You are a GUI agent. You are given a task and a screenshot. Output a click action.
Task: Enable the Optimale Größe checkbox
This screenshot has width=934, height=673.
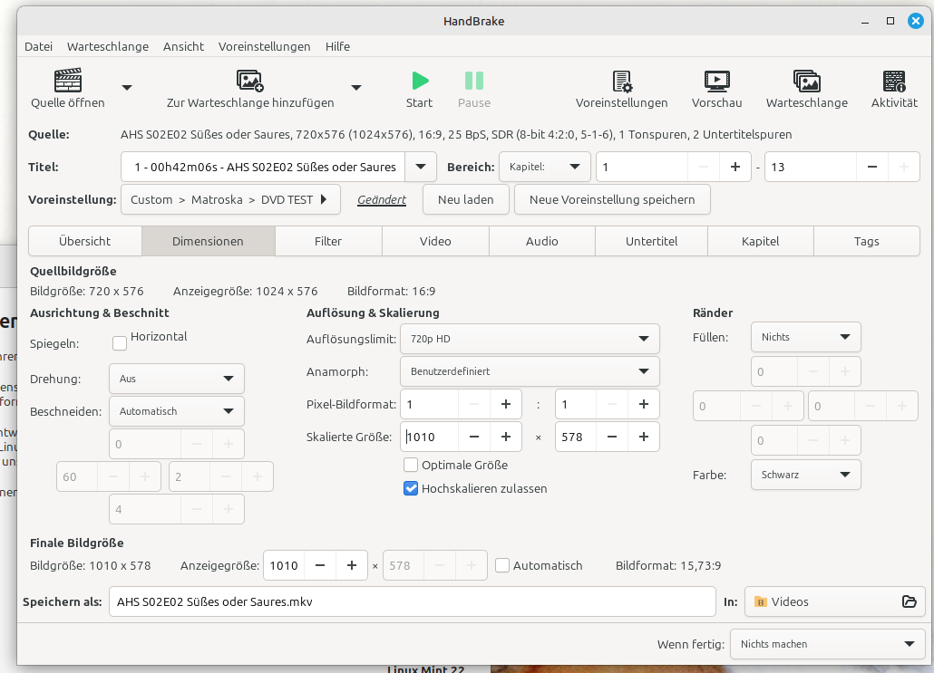tap(411, 465)
